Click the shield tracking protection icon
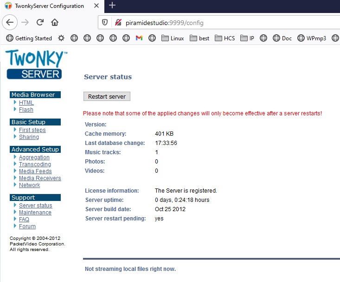The height and width of the screenshot is (282, 340). click(105, 22)
